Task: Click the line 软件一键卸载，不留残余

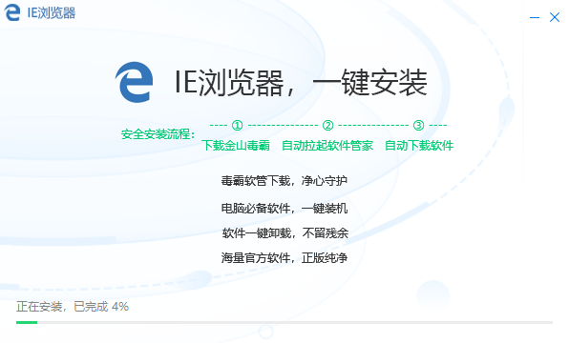Action: (284, 232)
